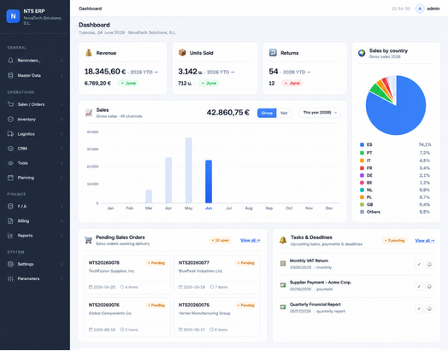The height and width of the screenshot is (351, 448).
Task: Click the Quarterly Financial Report task icon
Action: [x=283, y=307]
